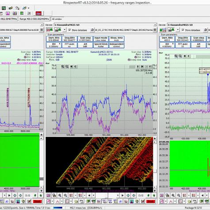
Task: Zoom in on the right-hand spectrum chart
Action: (176, 56)
